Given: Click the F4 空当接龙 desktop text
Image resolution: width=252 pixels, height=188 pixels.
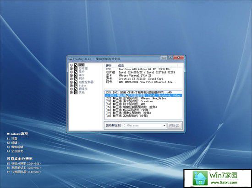Looking at the screenshot, I should [x=15, y=151].
